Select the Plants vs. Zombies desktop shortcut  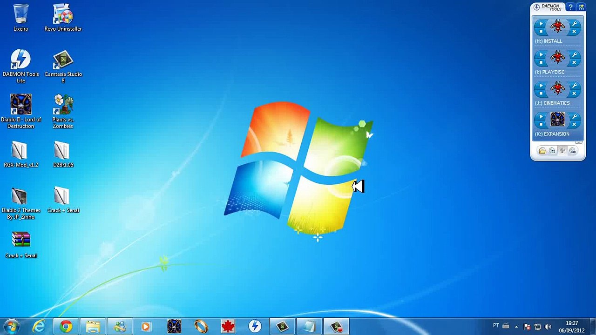63,112
